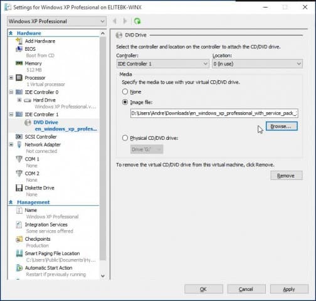Image resolution: width=316 pixels, height=301 pixels.
Task: Select 'Production' under Checkpoints
Action: click(x=37, y=245)
